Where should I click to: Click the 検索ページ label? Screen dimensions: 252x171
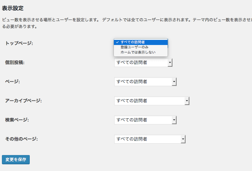[x=17, y=120]
